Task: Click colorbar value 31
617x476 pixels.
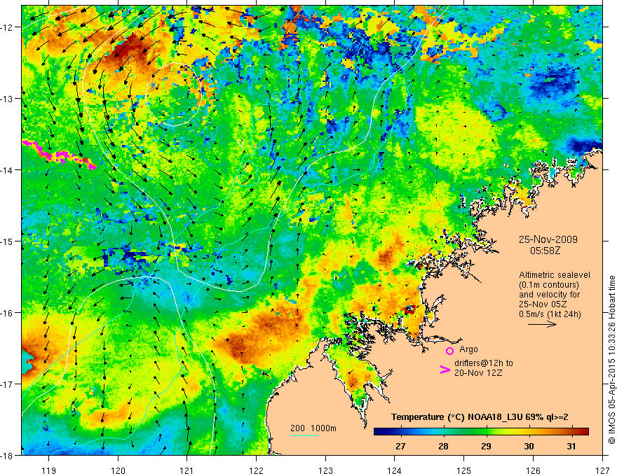Action: click(571, 446)
